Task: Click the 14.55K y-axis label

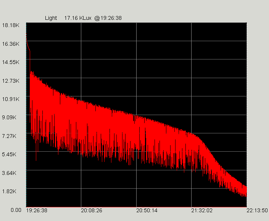Action: click(11, 62)
